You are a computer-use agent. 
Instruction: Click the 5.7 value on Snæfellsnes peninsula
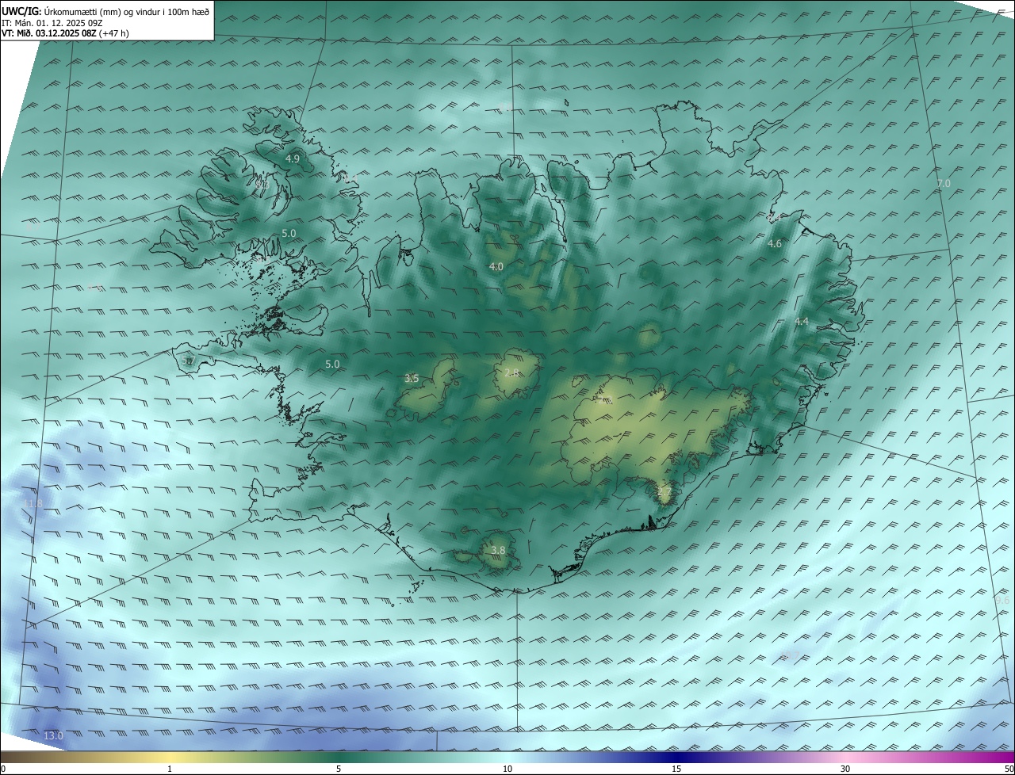click(188, 361)
